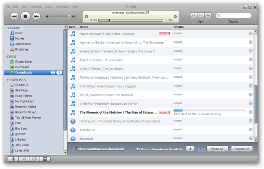Toggle shuffle mode
Screen dimensions: 264x169
[24, 159]
